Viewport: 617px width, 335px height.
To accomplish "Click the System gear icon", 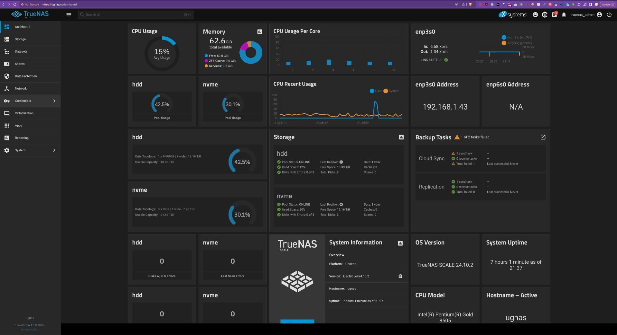I will point(7,150).
